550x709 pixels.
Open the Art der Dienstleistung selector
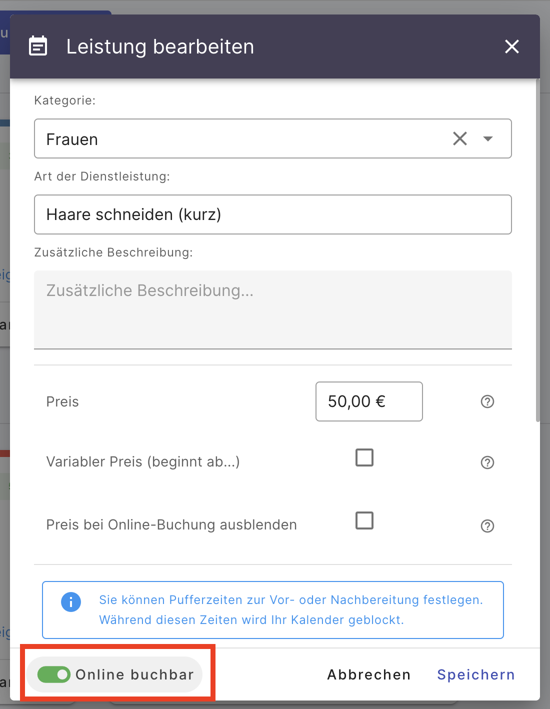pos(273,214)
